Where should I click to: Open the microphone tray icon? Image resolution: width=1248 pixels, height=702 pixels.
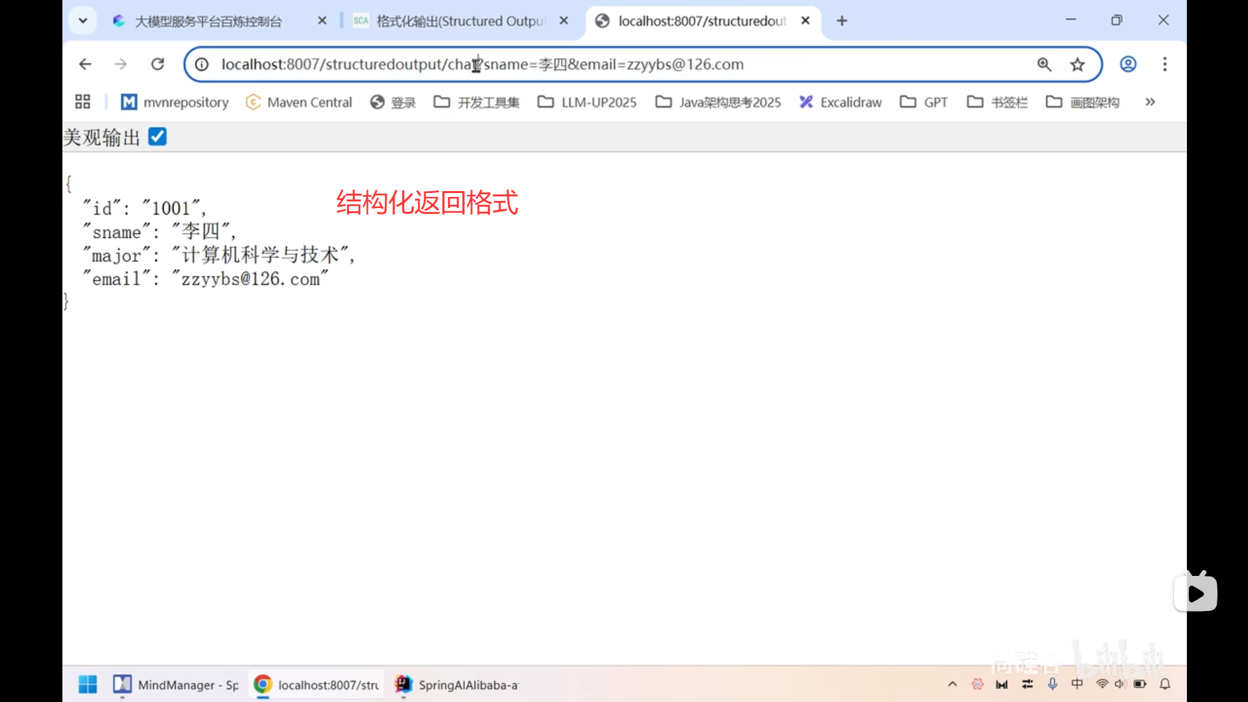(1052, 684)
